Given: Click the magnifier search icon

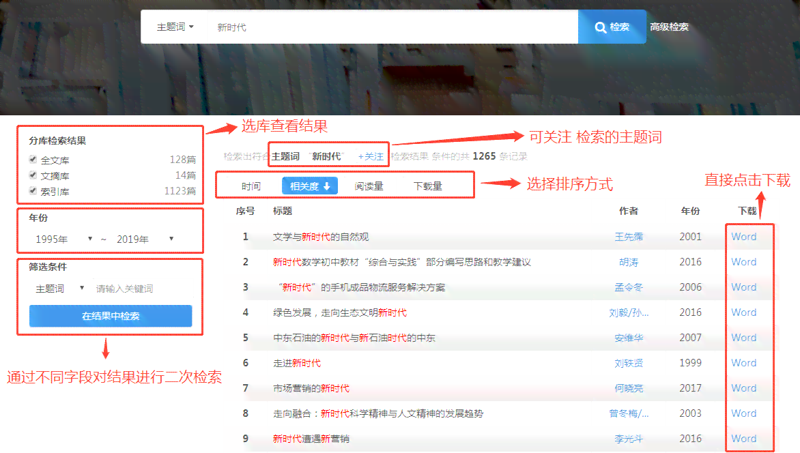Looking at the screenshot, I should pos(601,27).
